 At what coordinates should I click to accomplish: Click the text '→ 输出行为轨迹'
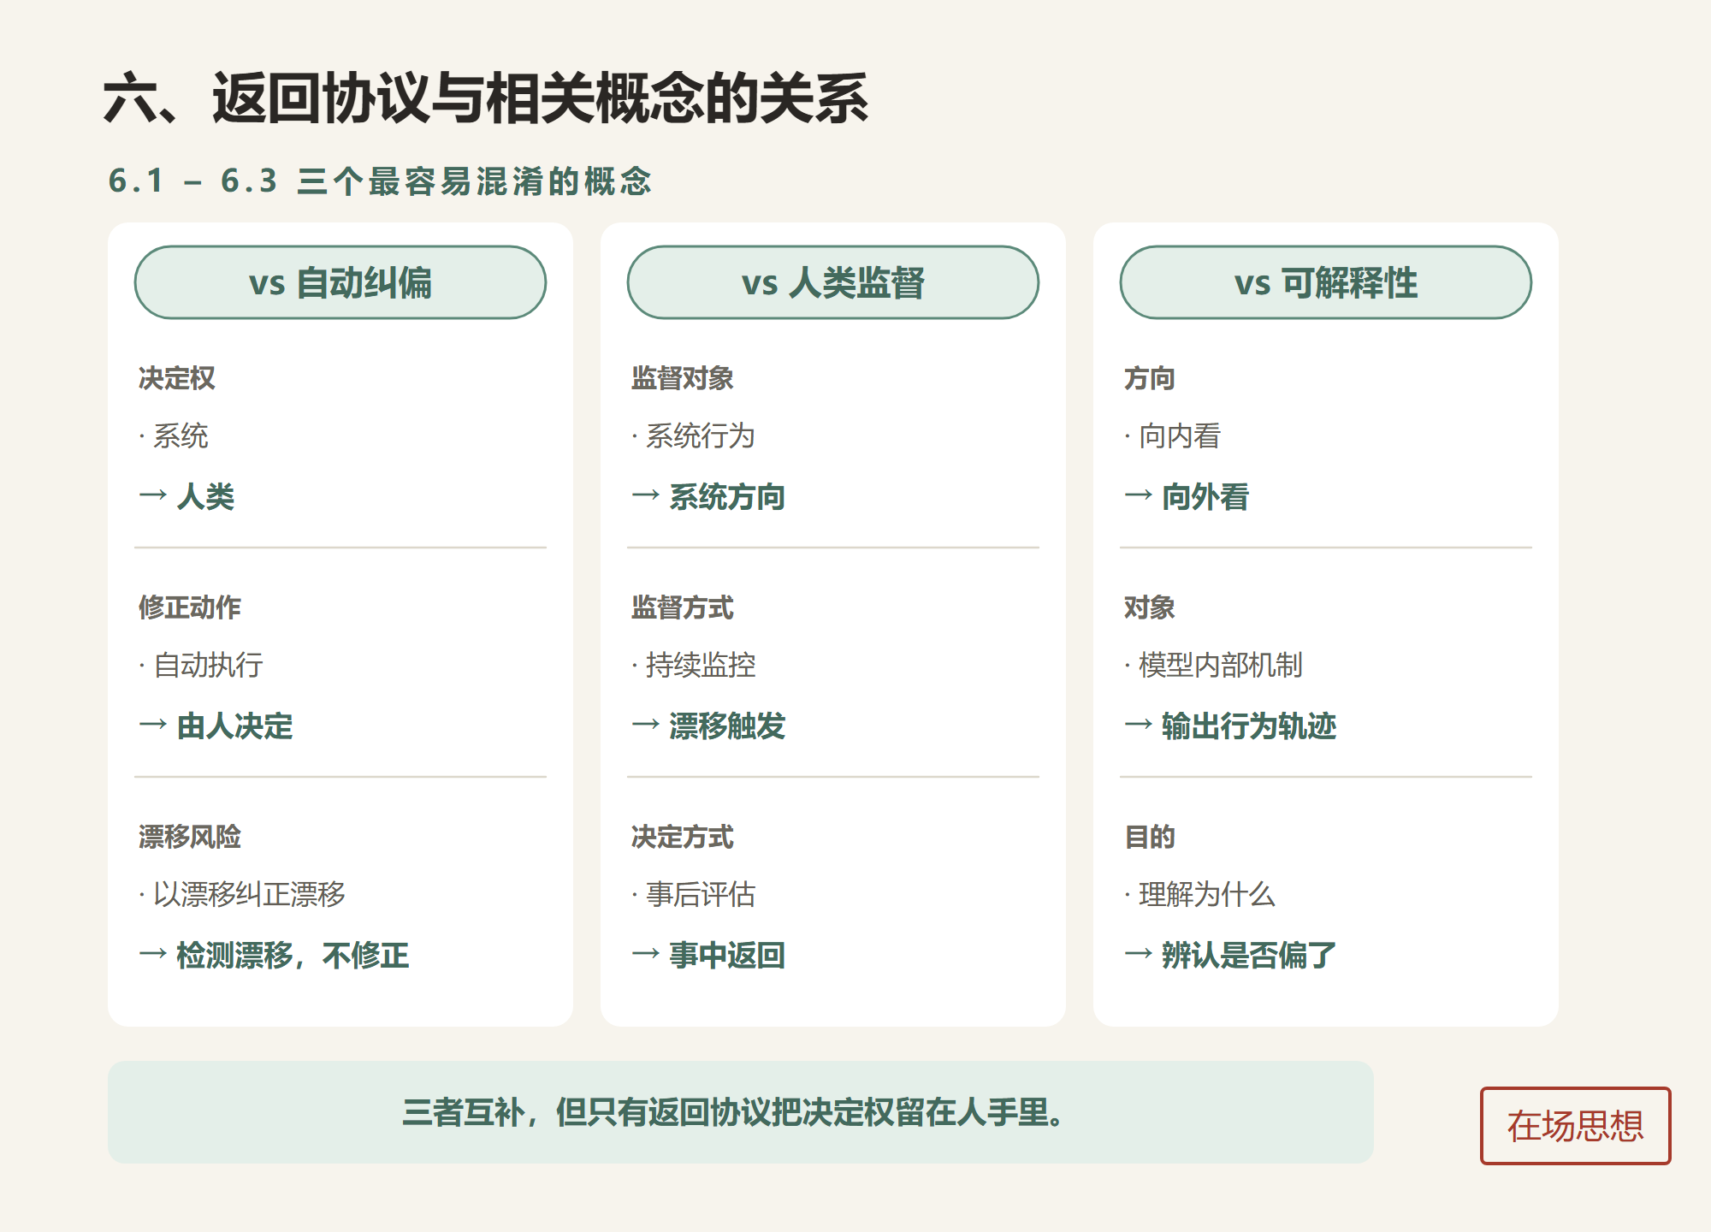1230,726
